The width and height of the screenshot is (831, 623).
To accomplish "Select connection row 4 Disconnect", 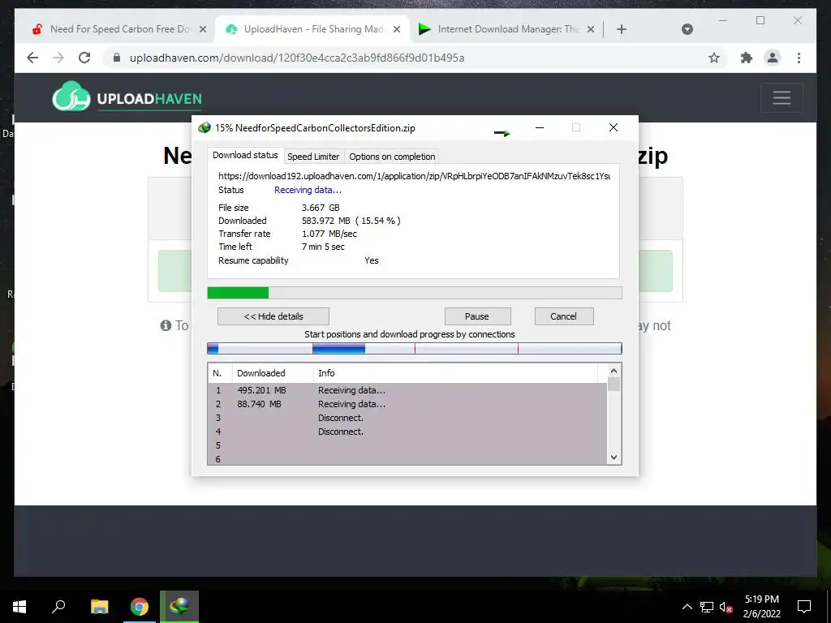I will [x=407, y=432].
